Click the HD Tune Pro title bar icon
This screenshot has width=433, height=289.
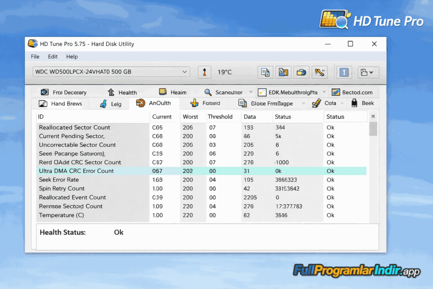pyautogui.click(x=33, y=44)
